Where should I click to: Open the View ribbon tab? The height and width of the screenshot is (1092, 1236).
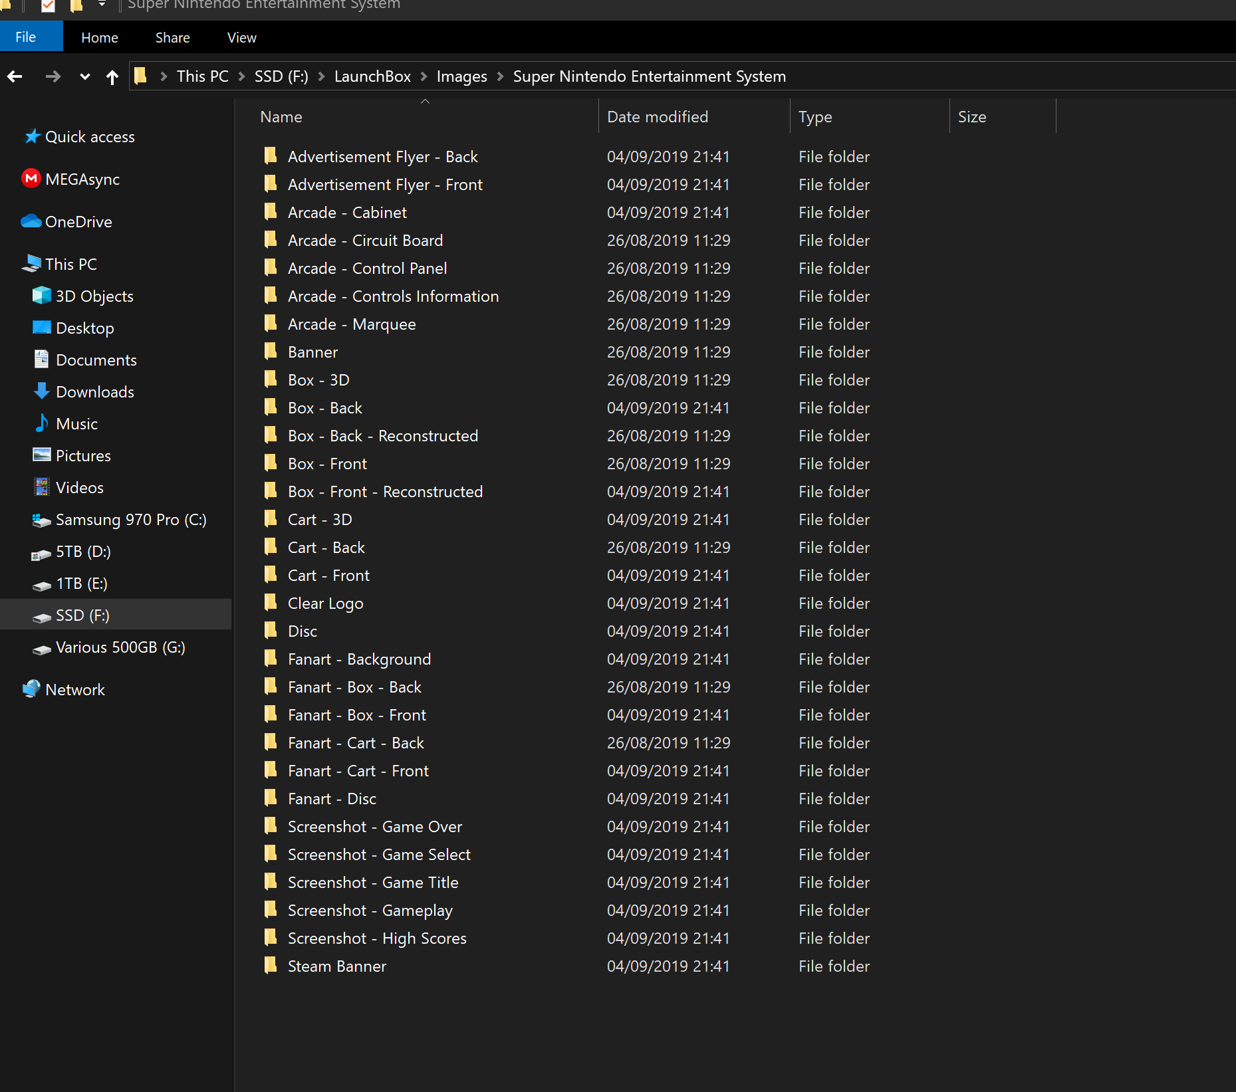click(x=241, y=37)
